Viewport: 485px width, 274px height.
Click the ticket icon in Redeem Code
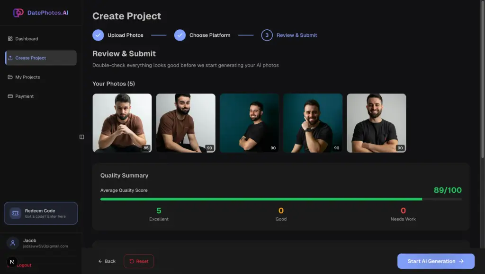[x=15, y=213]
